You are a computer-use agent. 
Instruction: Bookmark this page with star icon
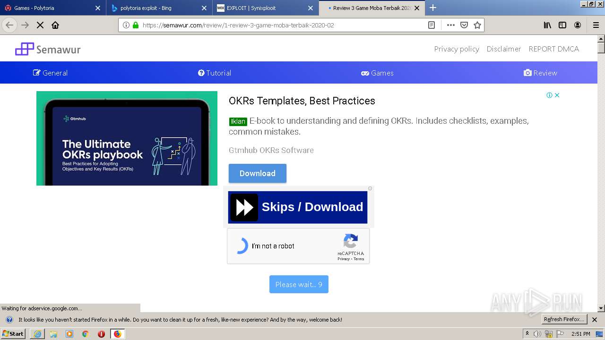click(x=477, y=25)
